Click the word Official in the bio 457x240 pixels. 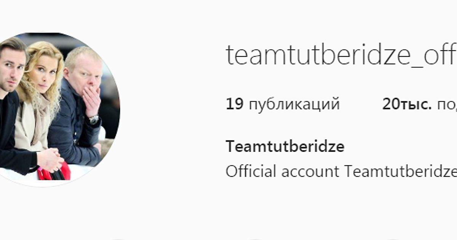(251, 171)
